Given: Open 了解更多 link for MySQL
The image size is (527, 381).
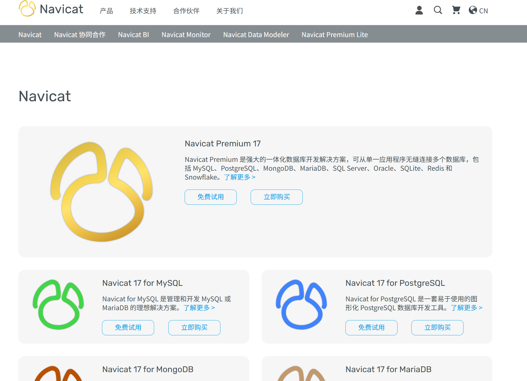Looking at the screenshot, I should tap(199, 308).
